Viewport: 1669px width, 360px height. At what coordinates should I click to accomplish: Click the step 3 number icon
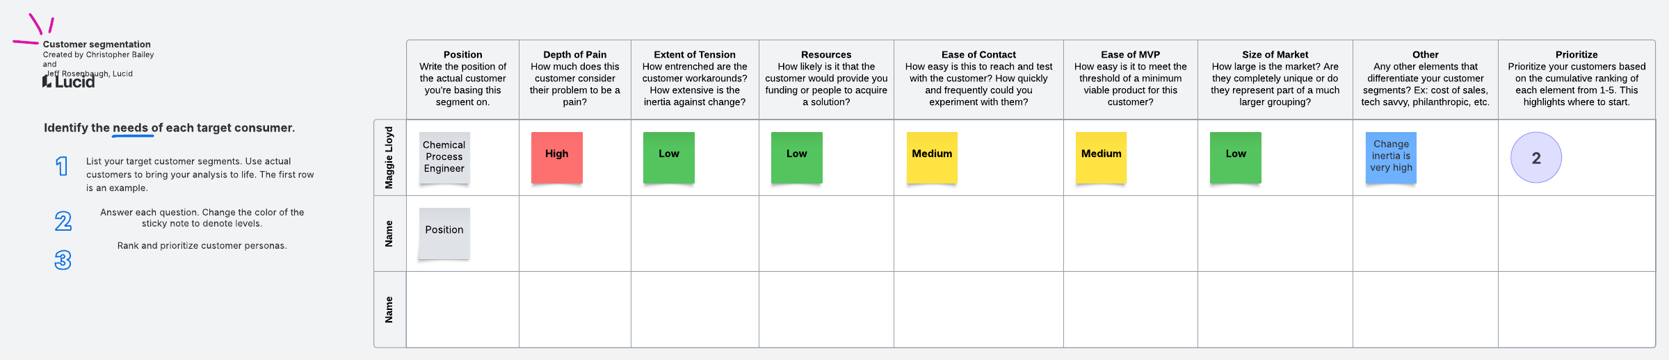point(63,260)
